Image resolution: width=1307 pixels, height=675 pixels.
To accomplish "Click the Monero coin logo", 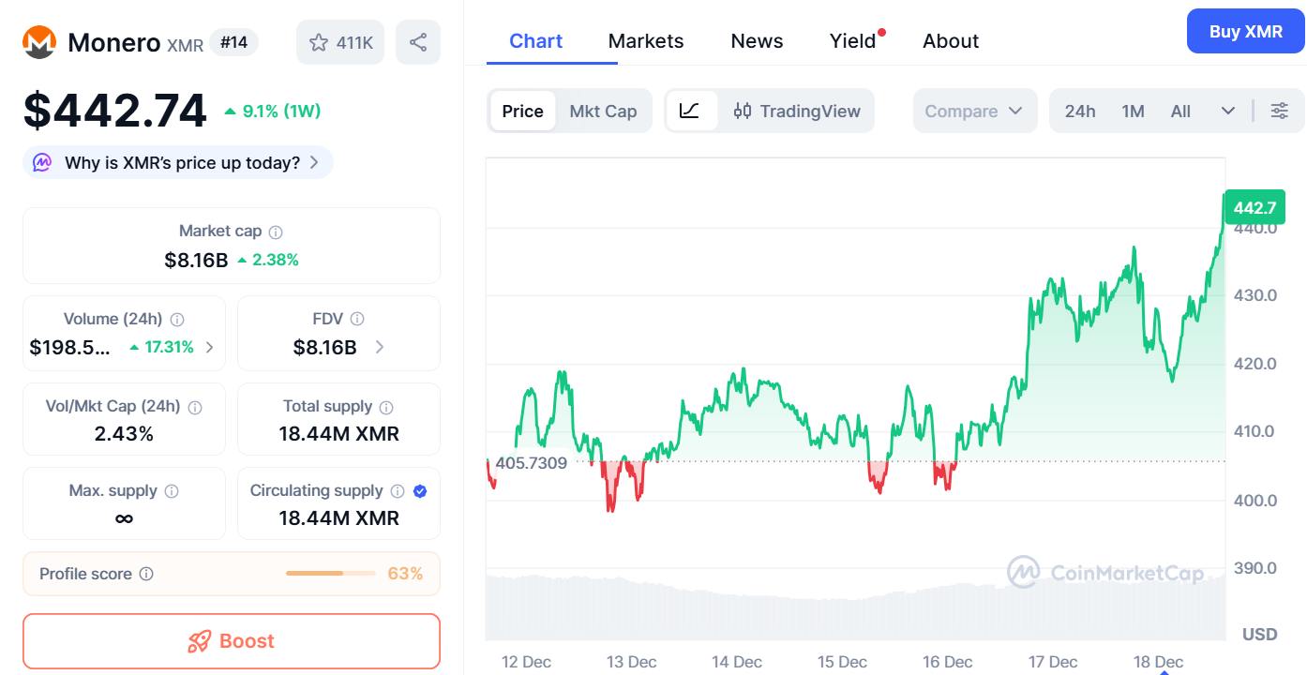I will 38,42.
